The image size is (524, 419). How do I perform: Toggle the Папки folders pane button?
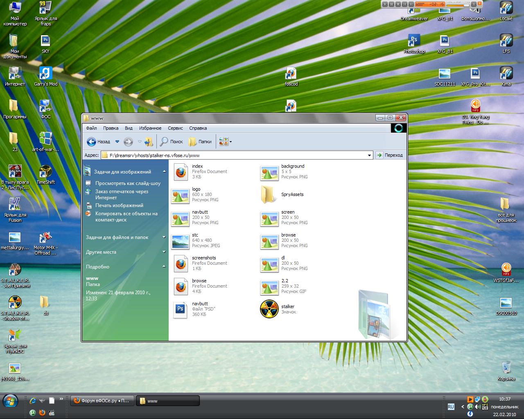pyautogui.click(x=200, y=142)
